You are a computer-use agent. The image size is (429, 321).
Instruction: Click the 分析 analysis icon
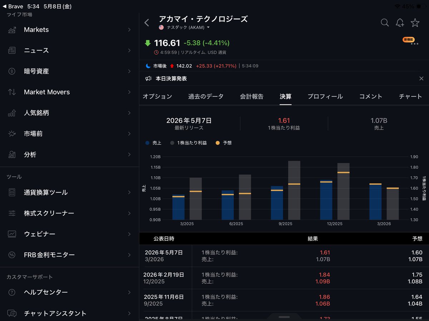tap(12, 154)
